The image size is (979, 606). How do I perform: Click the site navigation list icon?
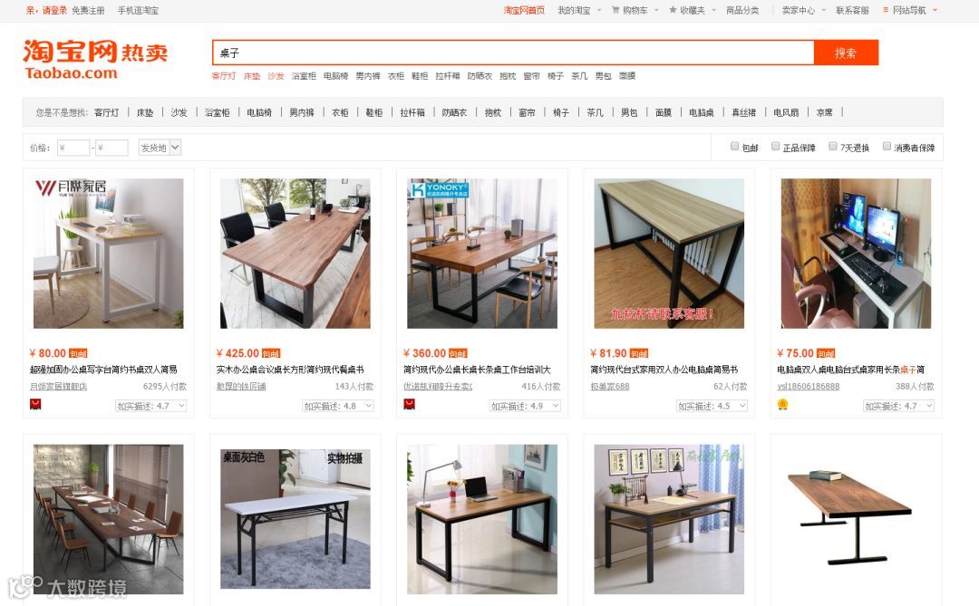point(886,10)
